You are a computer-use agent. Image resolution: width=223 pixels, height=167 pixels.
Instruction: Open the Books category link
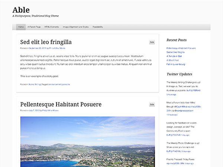[31, 84]
